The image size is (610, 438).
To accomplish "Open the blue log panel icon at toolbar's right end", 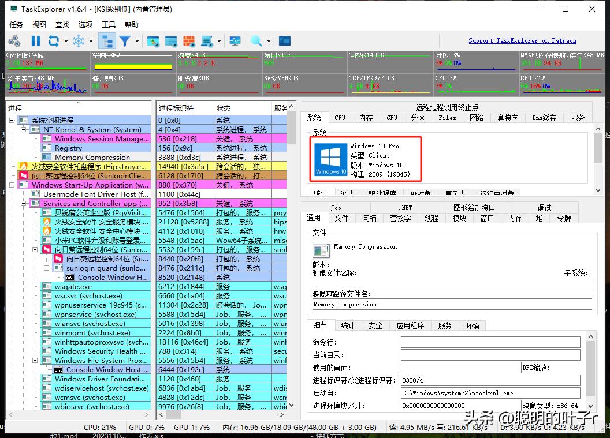I will point(284,41).
